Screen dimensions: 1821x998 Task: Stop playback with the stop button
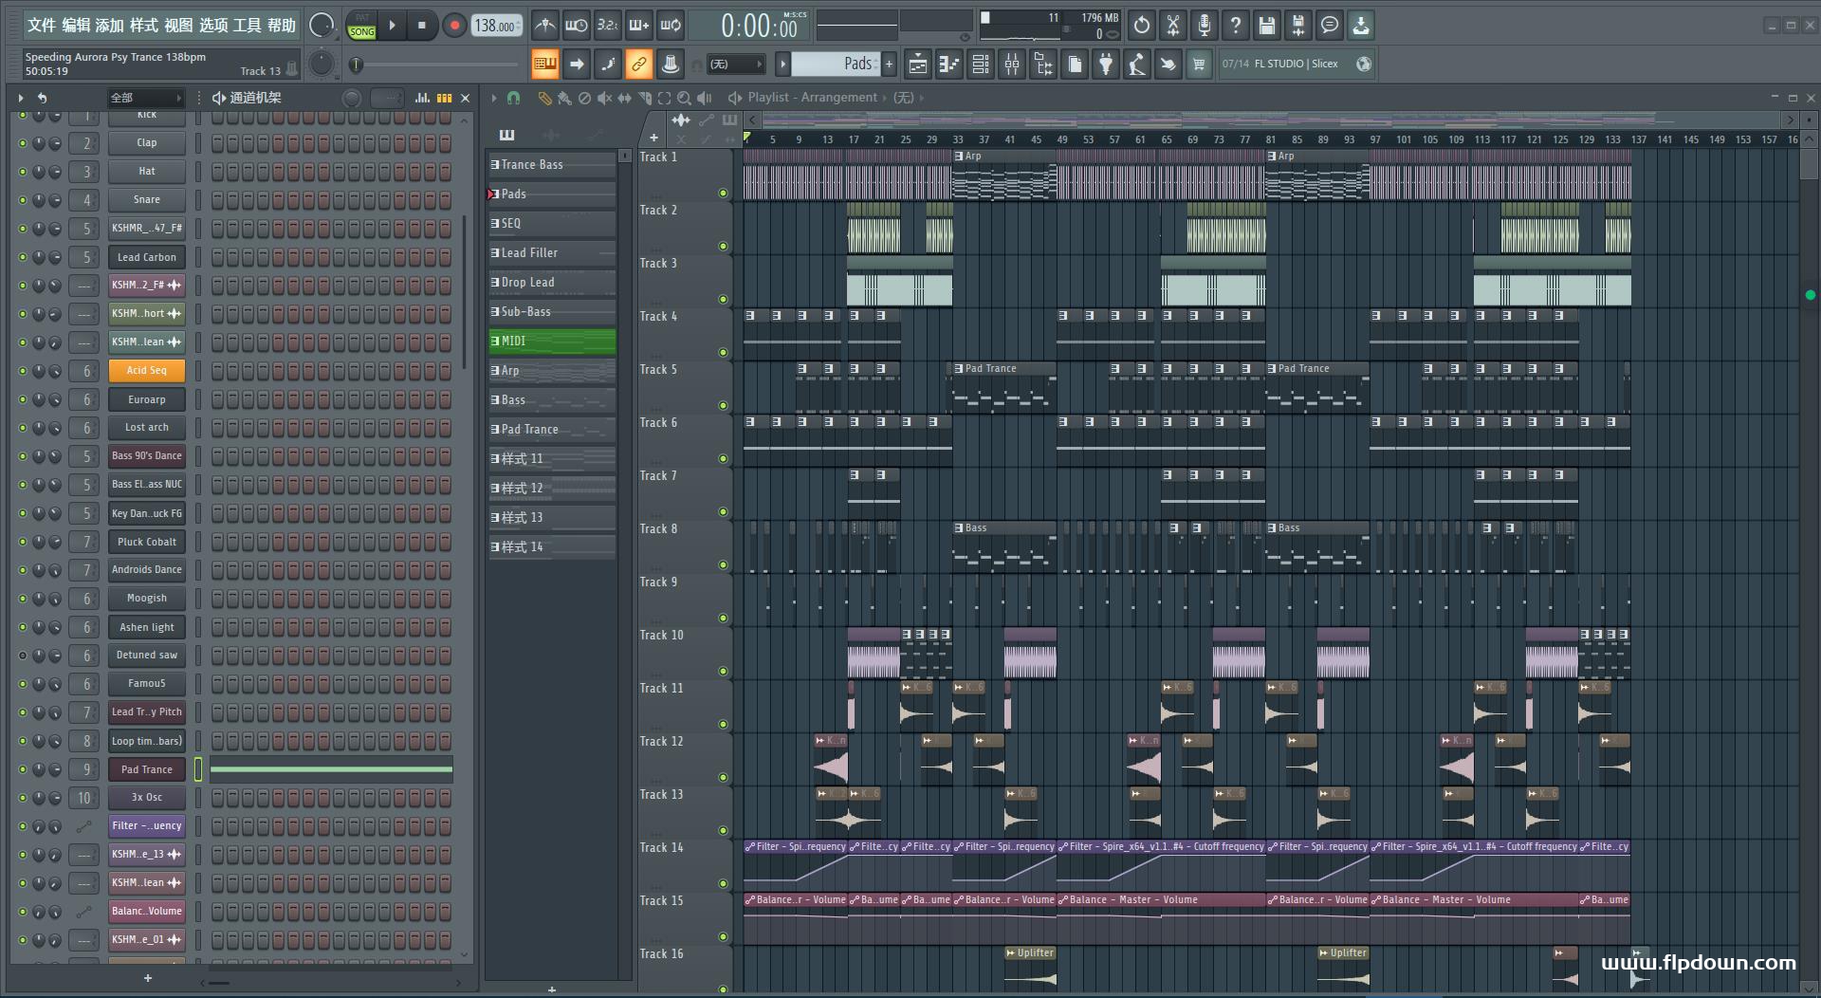[422, 26]
